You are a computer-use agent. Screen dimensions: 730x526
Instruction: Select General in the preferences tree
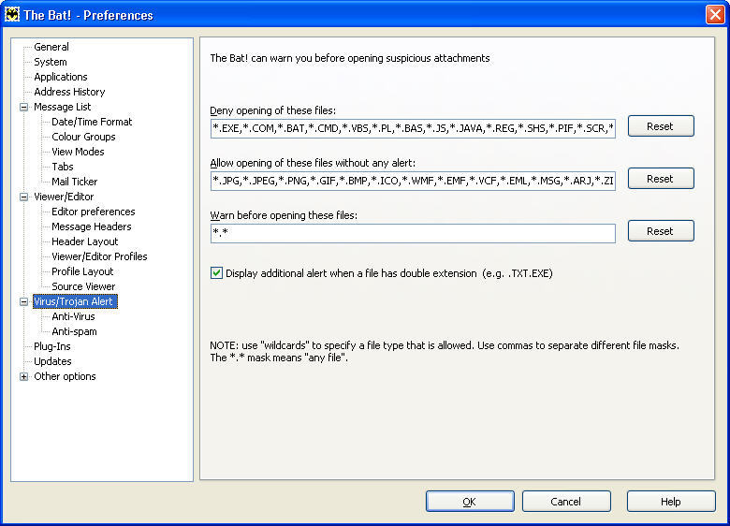51,47
